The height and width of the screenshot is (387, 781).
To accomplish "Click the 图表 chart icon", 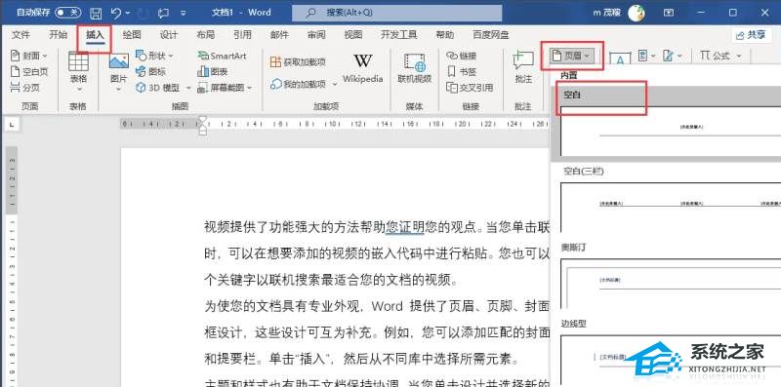I will [x=213, y=71].
